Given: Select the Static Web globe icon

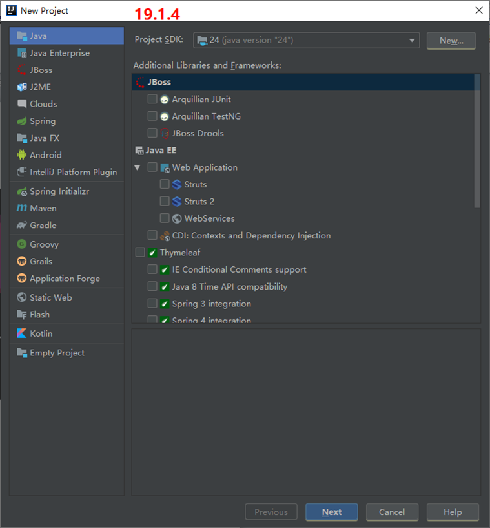Looking at the screenshot, I should tap(22, 297).
